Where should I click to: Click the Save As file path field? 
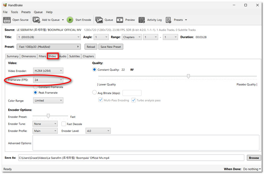(131, 158)
